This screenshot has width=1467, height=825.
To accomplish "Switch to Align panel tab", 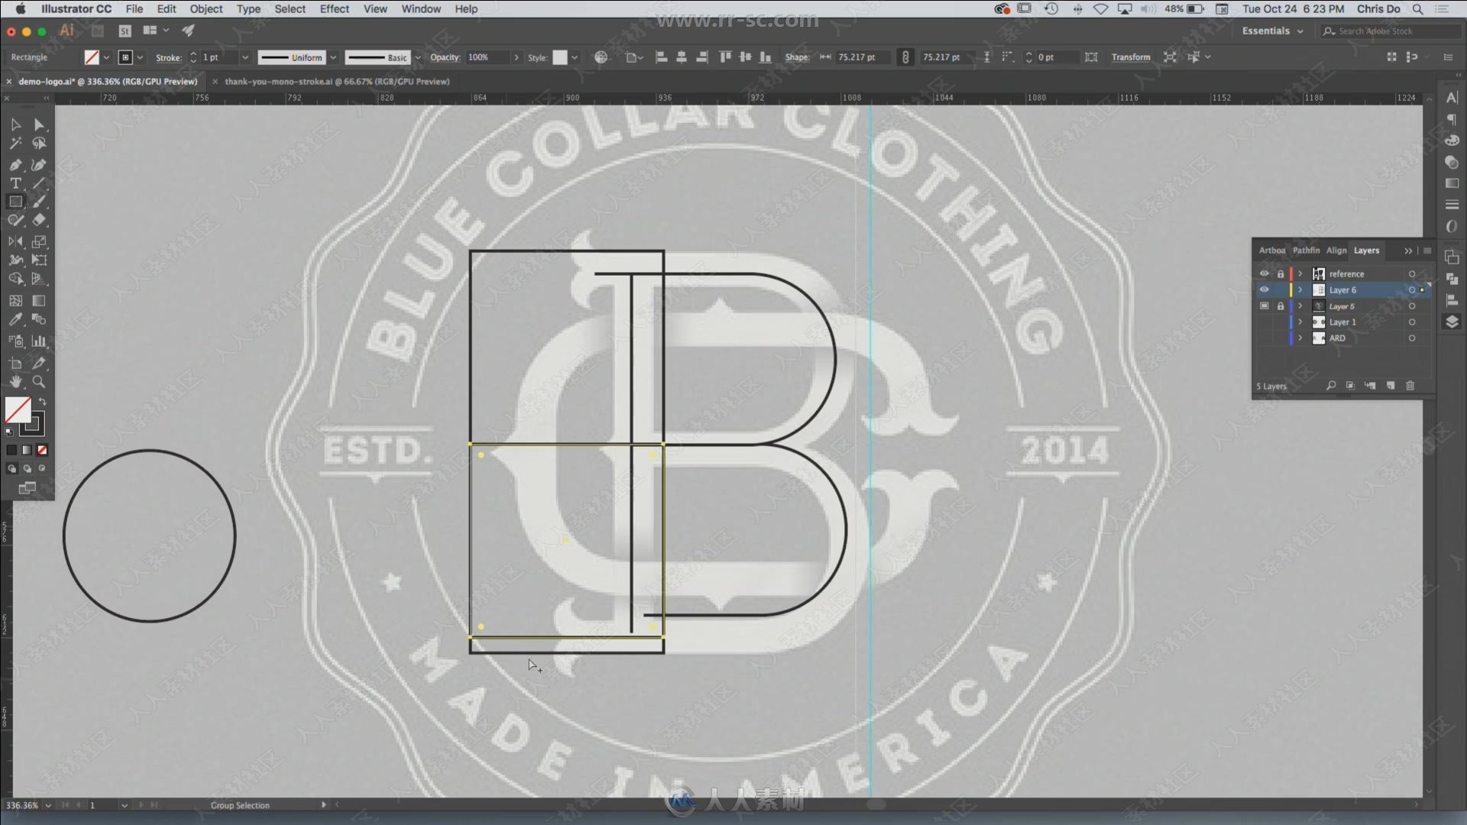I will (x=1336, y=251).
